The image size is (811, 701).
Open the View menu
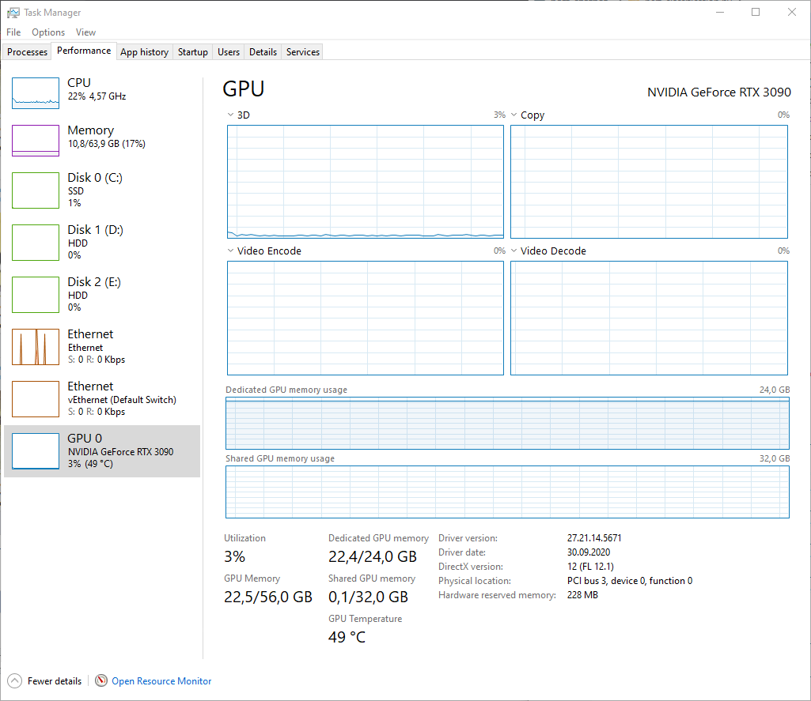pos(85,32)
